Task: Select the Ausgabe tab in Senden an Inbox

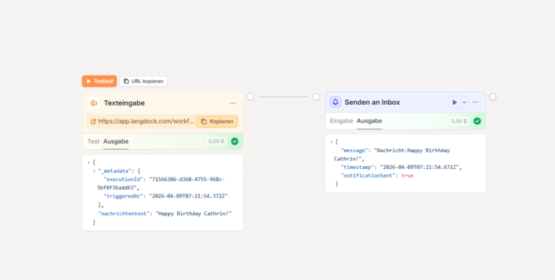Action: click(x=369, y=120)
